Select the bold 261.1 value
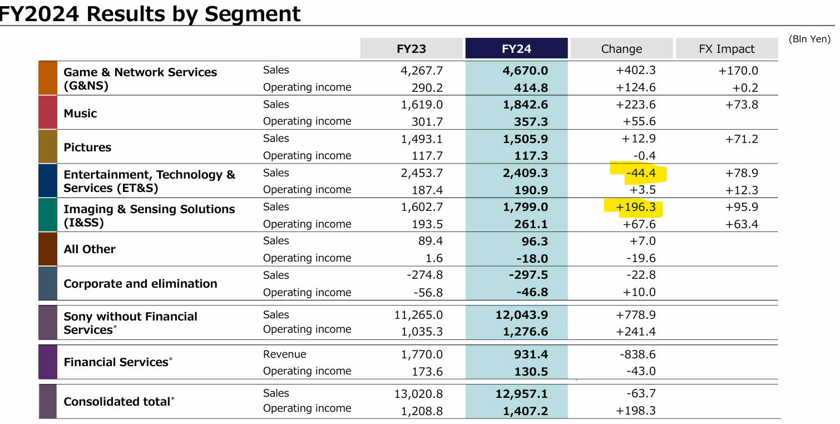Viewport: 840px width, 424px height. (531, 224)
